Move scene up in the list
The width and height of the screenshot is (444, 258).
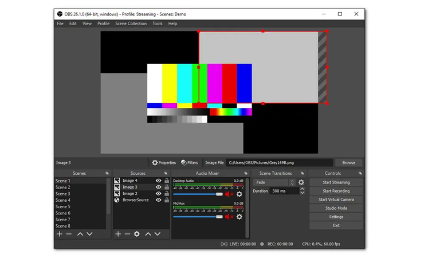(x=80, y=234)
